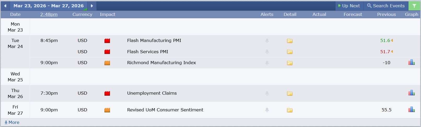The image size is (421, 127).
Task: Open graph for Richmond Manufacturing Index
Action: tap(411, 63)
